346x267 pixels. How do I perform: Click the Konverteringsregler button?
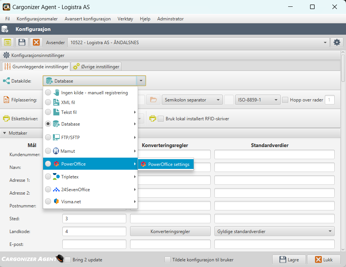[x=170, y=231]
